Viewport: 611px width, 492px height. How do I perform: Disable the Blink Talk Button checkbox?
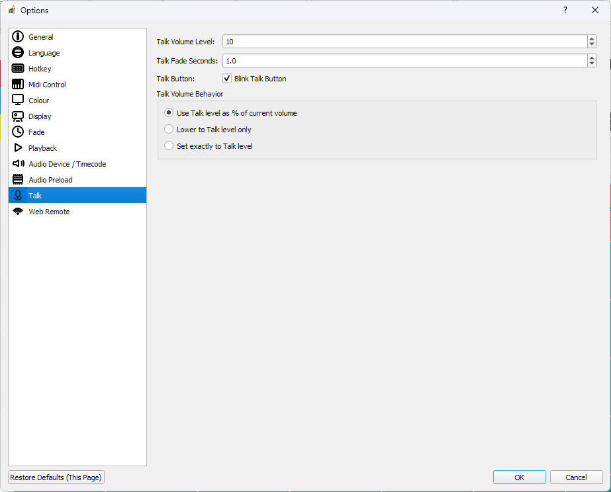(227, 79)
